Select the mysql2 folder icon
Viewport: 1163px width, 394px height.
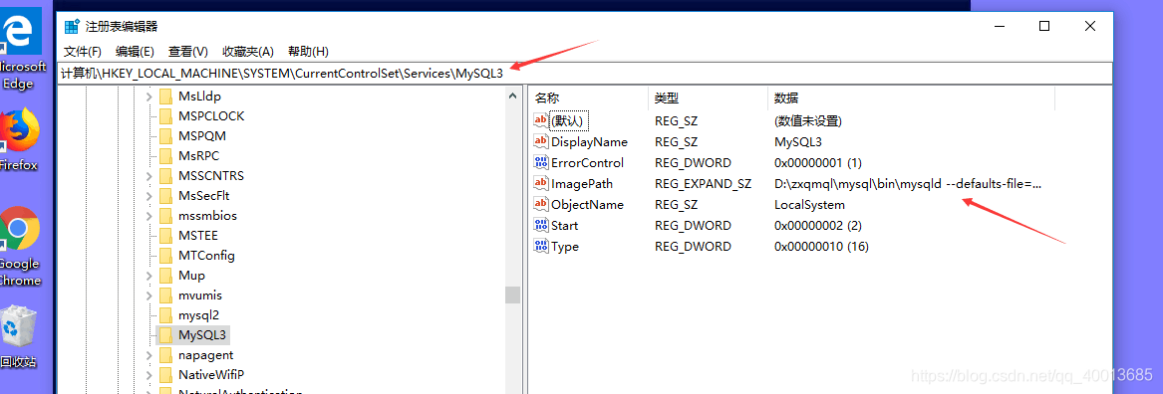point(165,314)
